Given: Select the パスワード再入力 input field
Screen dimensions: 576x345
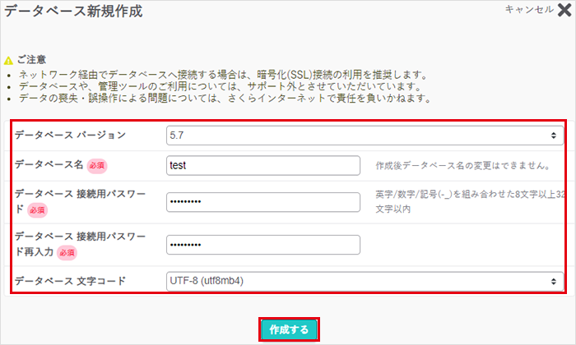Looking at the screenshot, I should click(x=263, y=245).
